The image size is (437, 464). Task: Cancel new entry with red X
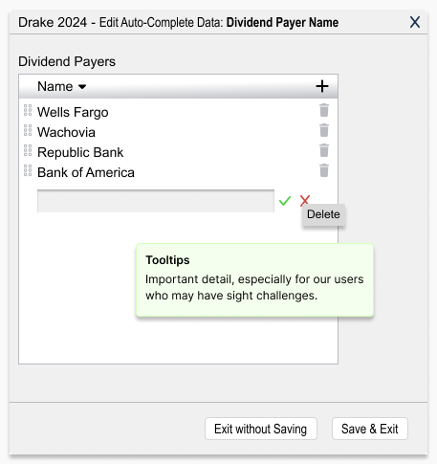click(x=305, y=201)
